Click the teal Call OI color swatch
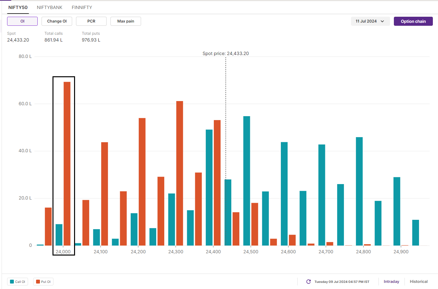This screenshot has height=289, width=438. click(x=12, y=282)
